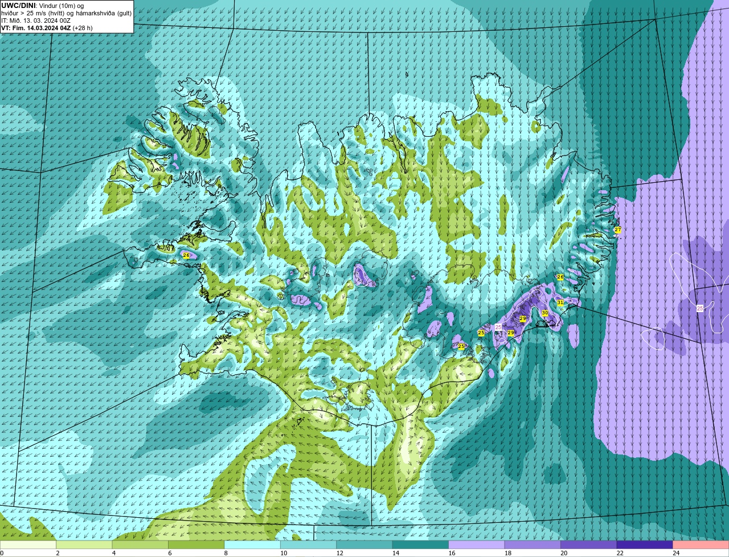
Task: Select the 14–16 m/s dark teal legend swatch
Action: coord(420,544)
